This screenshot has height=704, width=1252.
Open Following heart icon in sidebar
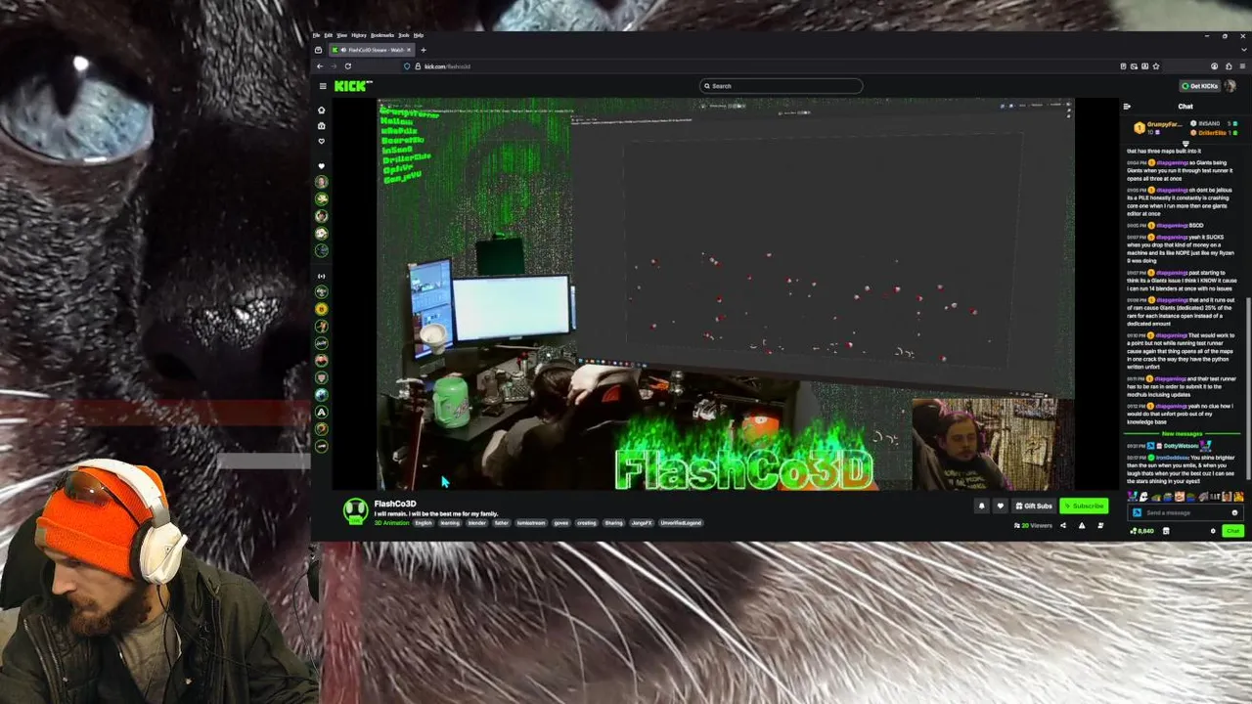click(321, 142)
